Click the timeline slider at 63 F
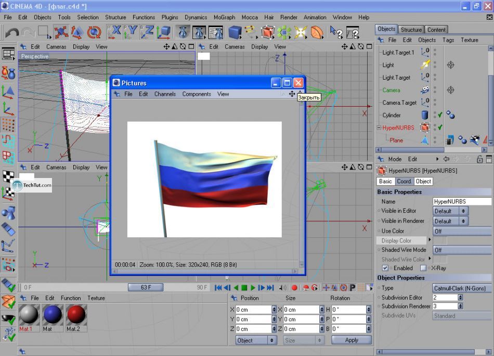The width and height of the screenshot is (494, 356). (x=146, y=287)
